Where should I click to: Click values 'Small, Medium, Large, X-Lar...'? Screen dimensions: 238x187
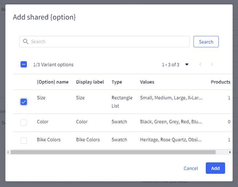[x=171, y=98]
